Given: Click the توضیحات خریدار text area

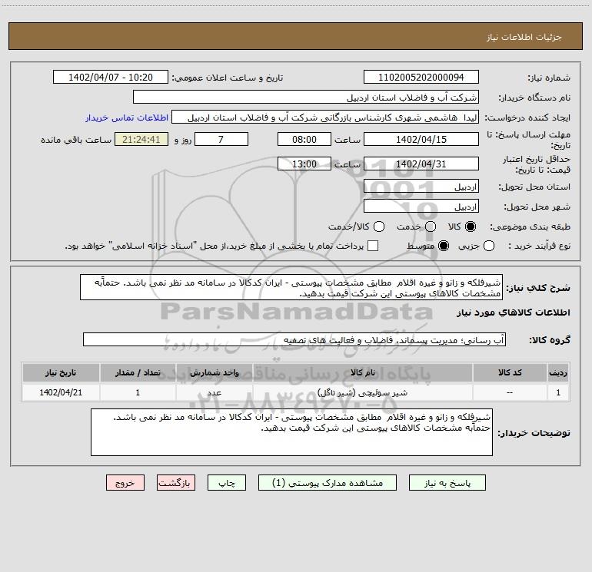Looking at the screenshot, I should 291,432.
